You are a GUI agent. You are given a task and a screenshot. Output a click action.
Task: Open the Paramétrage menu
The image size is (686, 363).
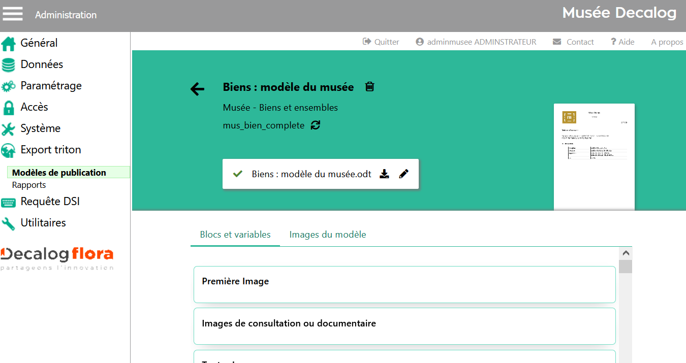tap(51, 86)
